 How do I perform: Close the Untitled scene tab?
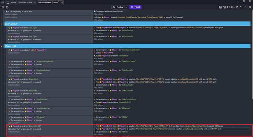click(35, 3)
